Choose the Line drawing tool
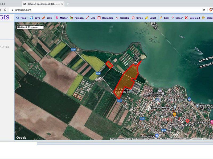The height and width of the screenshot is (159, 213). (91, 18)
